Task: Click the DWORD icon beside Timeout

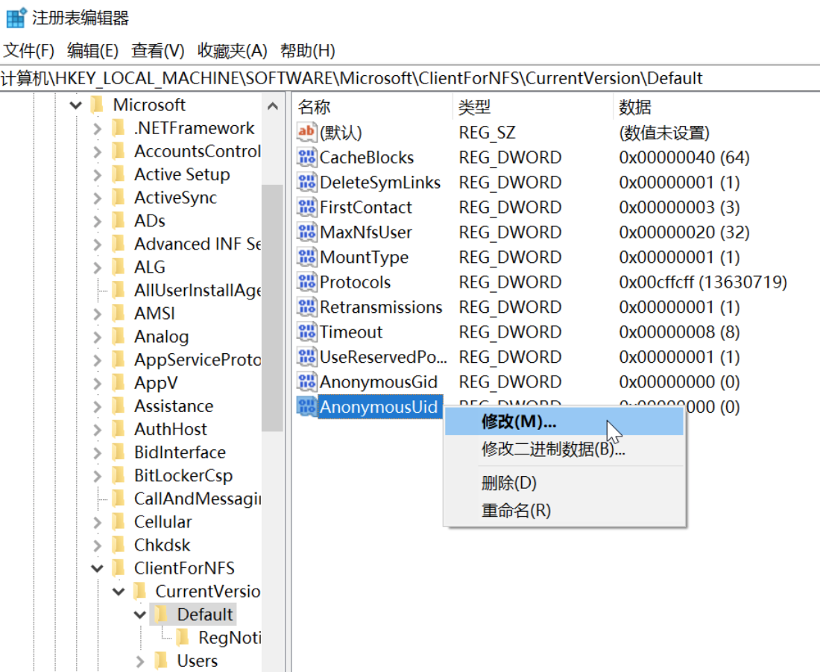Action: point(306,332)
